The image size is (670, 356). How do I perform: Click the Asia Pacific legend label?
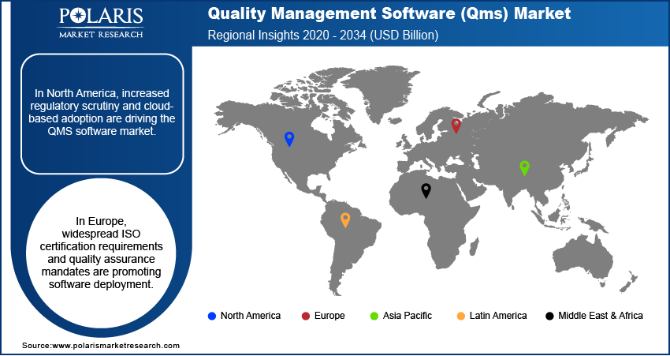pyautogui.click(x=408, y=316)
